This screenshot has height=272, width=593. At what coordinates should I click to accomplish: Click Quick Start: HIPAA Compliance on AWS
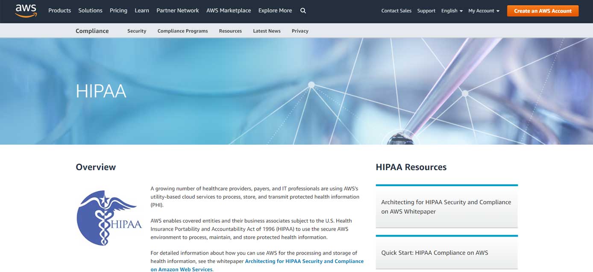(435, 252)
